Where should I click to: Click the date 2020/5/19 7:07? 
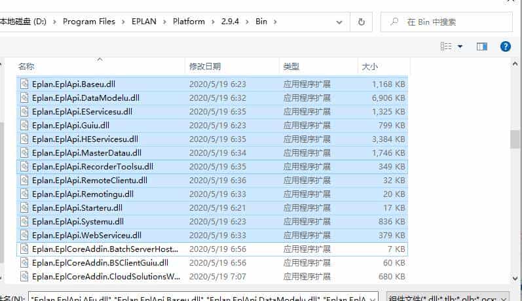pos(217,277)
